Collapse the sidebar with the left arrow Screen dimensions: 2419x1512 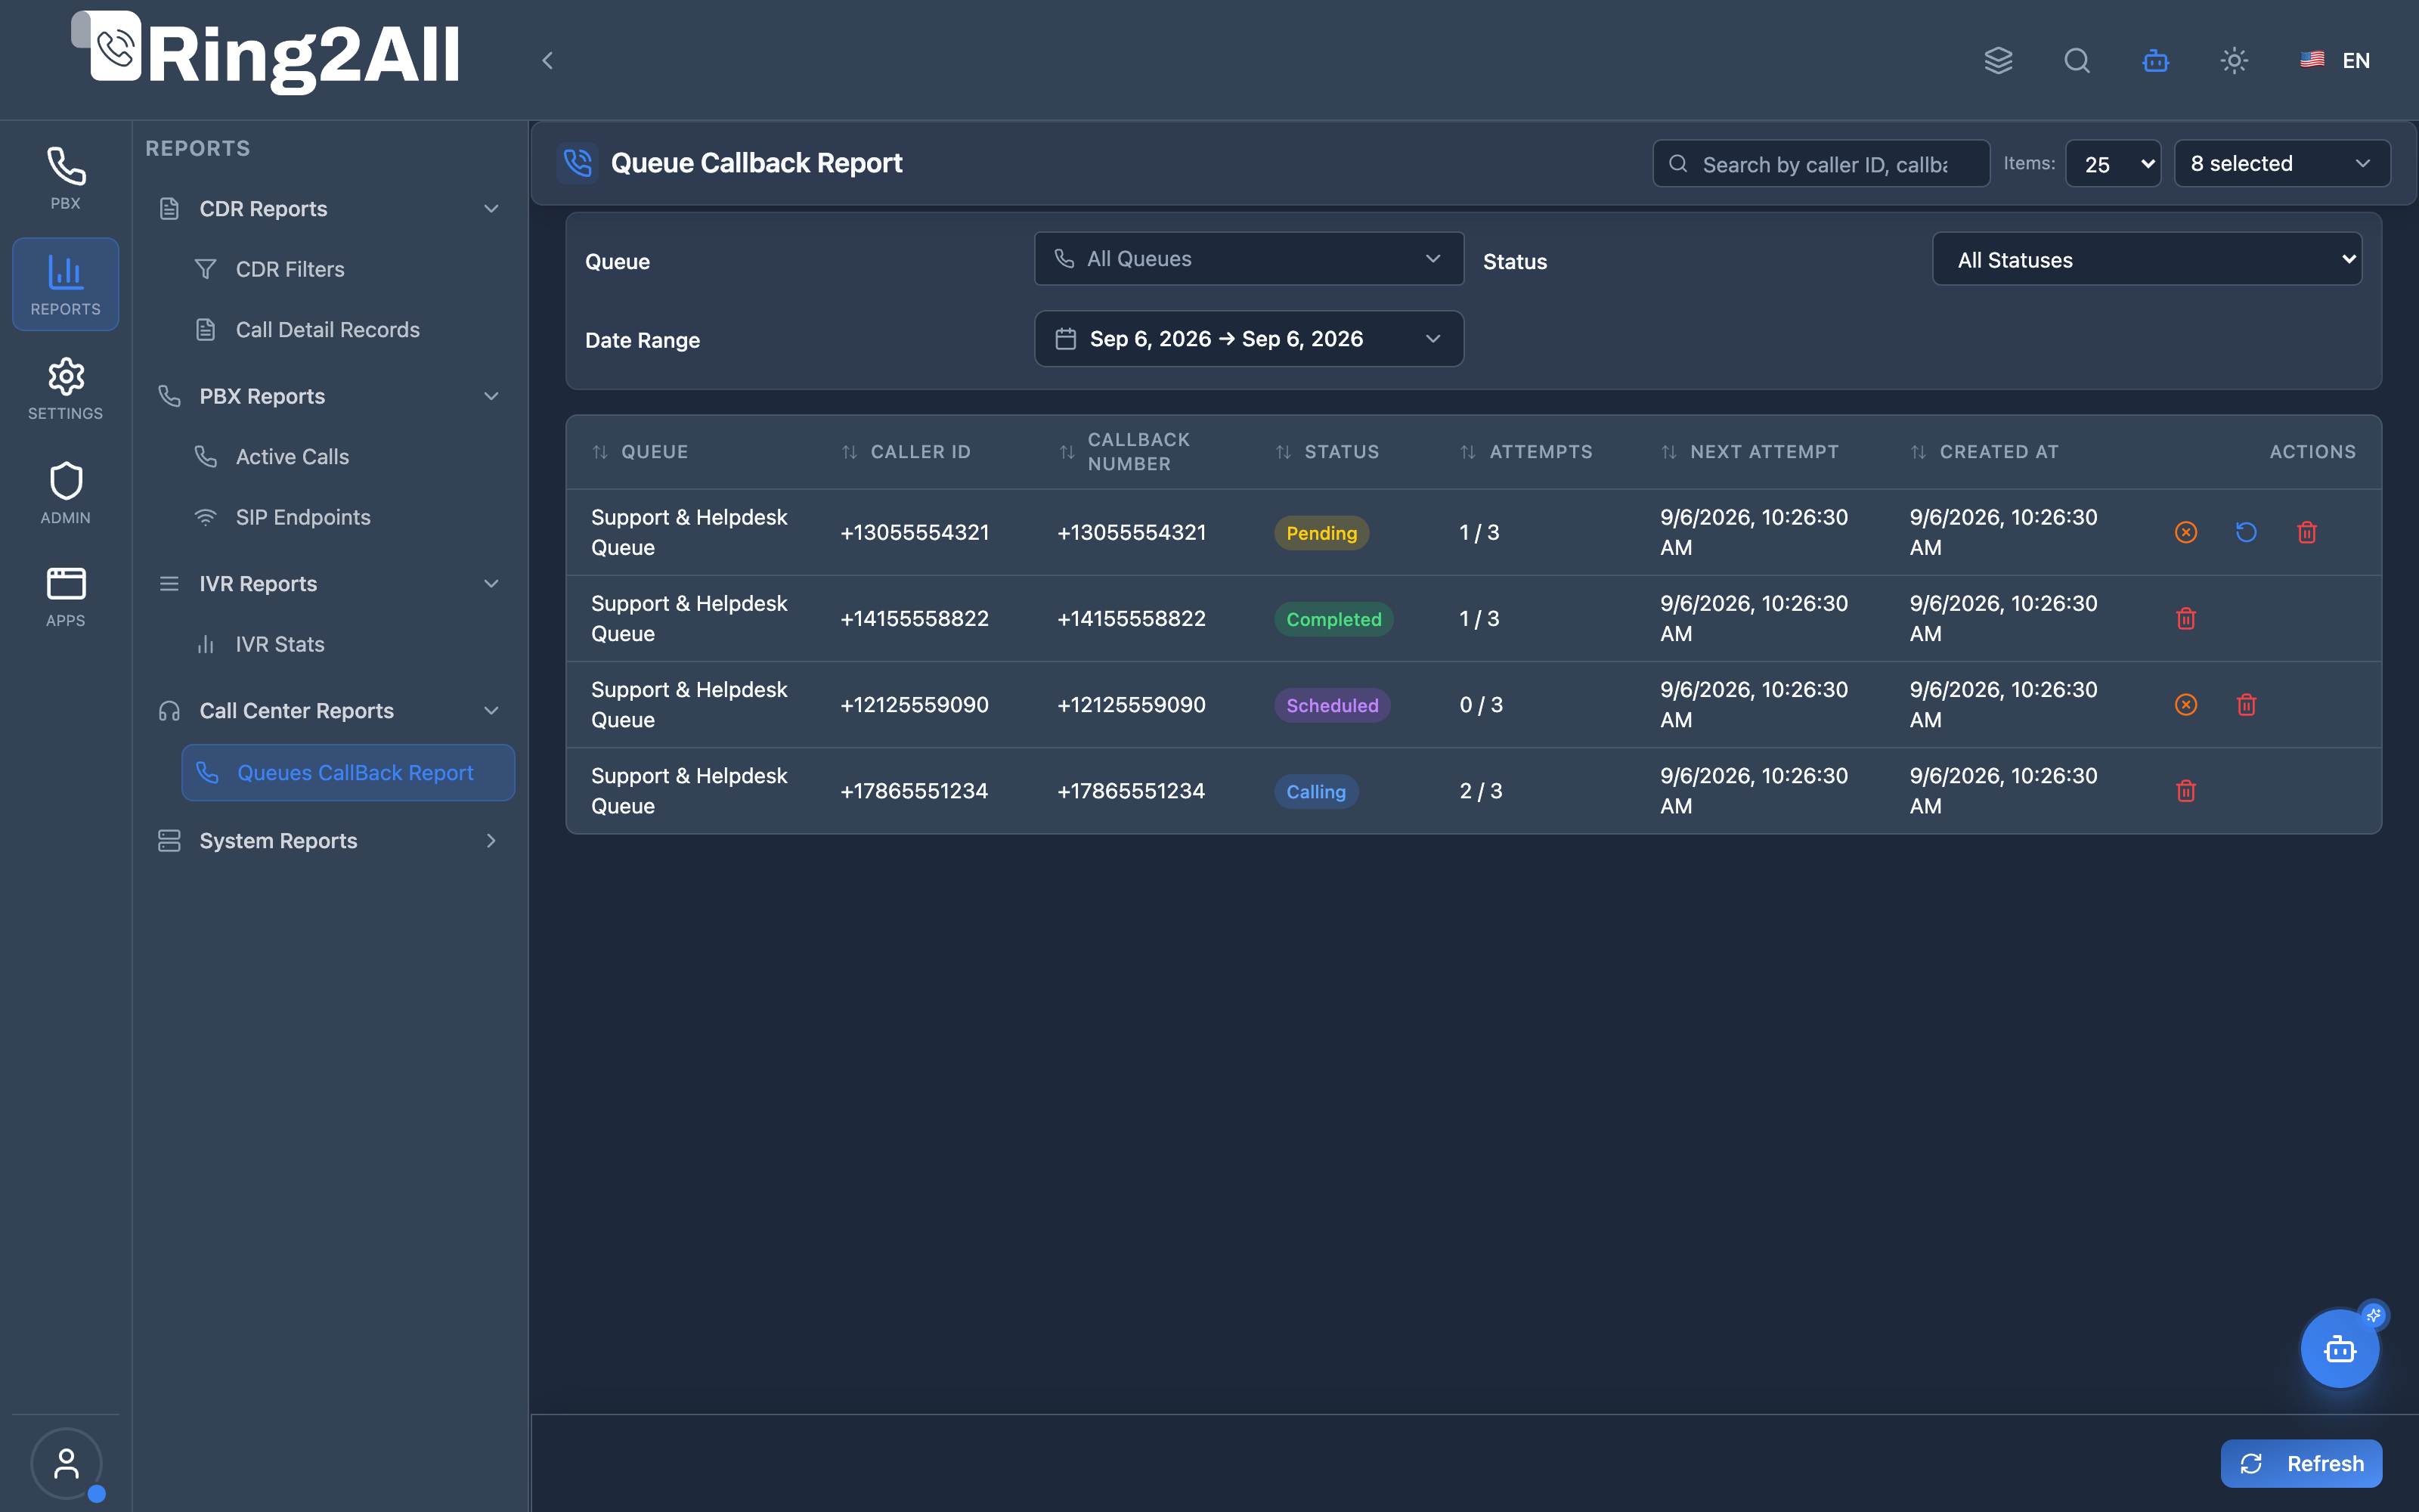(547, 60)
